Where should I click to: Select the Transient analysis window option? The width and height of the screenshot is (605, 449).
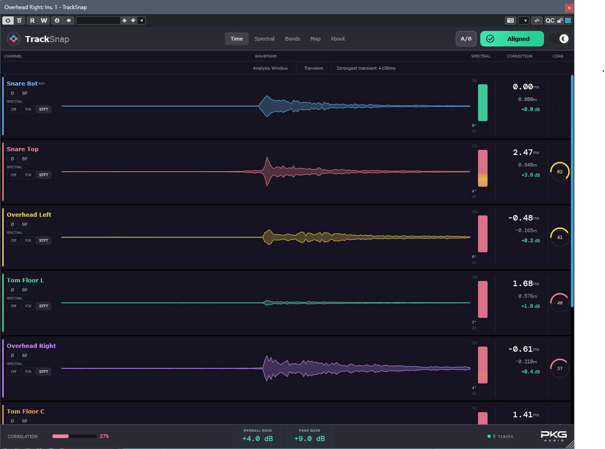[x=314, y=68]
